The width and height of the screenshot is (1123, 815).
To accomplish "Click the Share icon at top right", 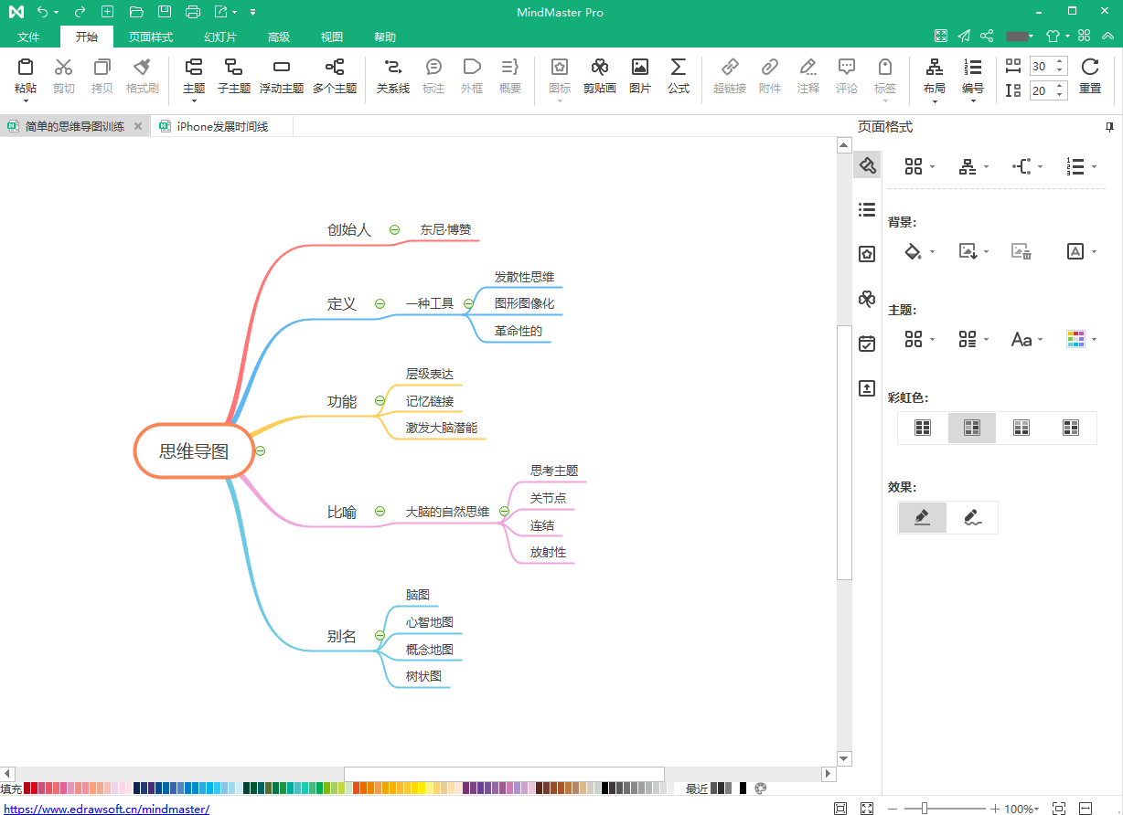I will 987,36.
